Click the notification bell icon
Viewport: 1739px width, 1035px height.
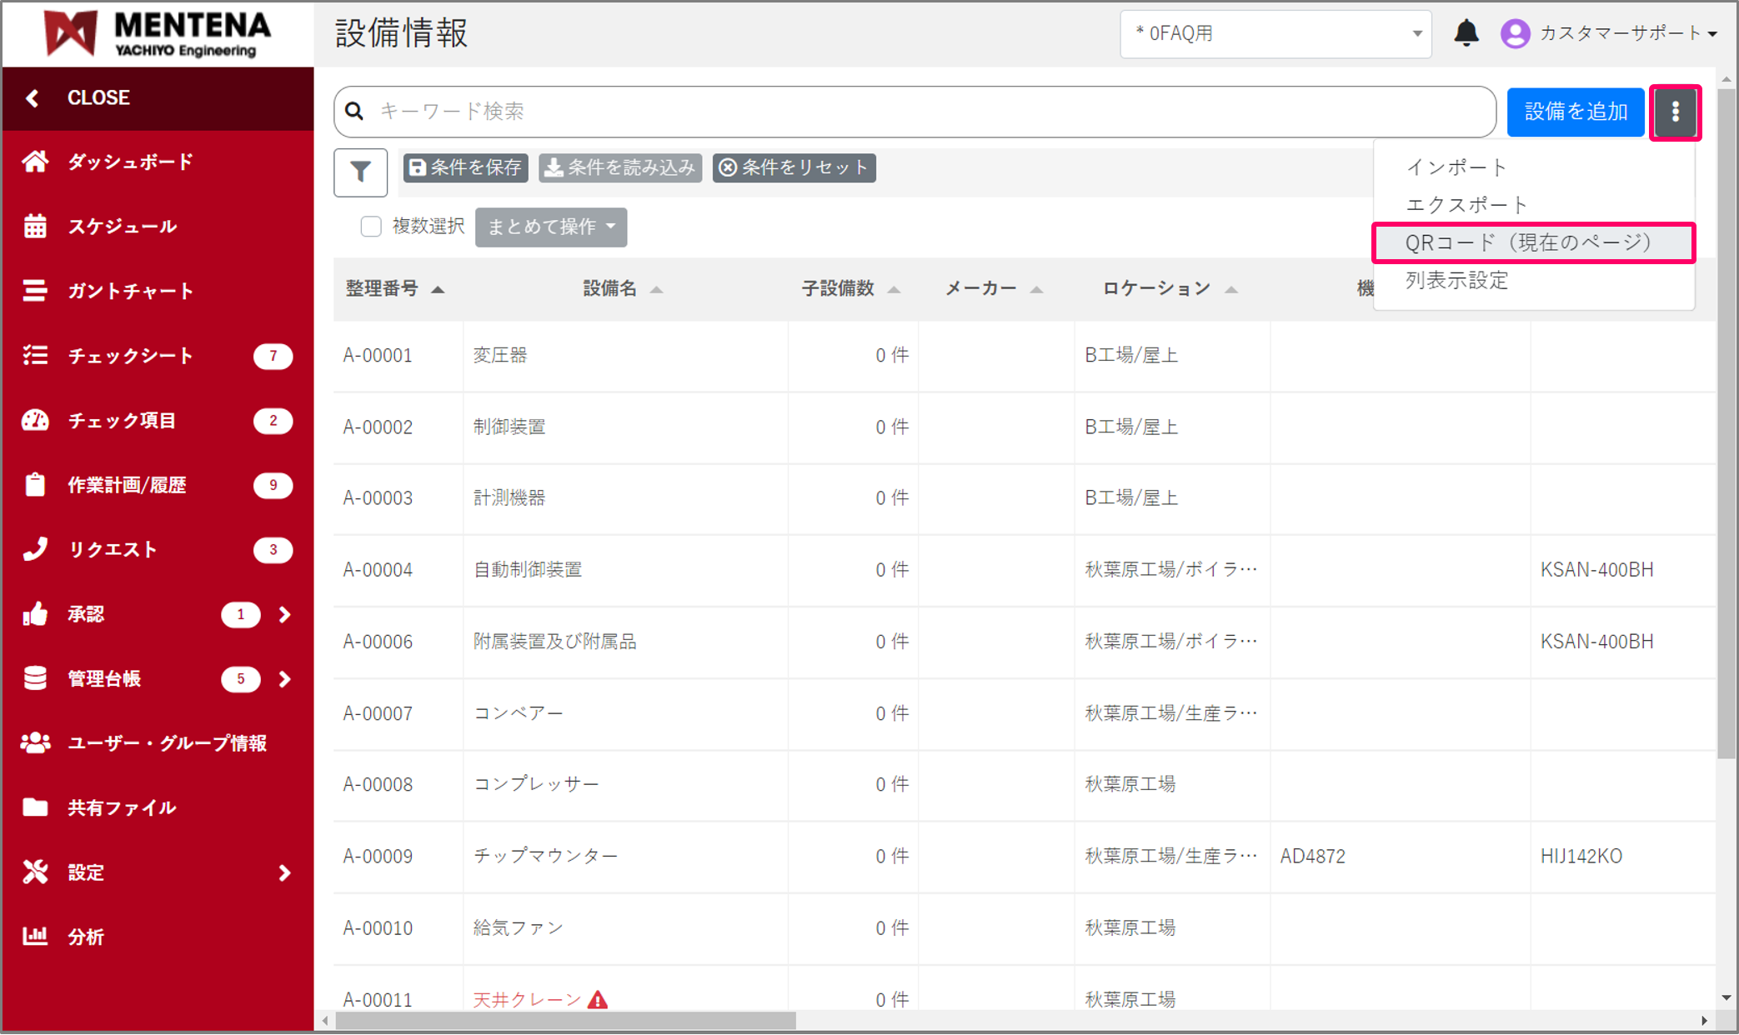(x=1466, y=33)
